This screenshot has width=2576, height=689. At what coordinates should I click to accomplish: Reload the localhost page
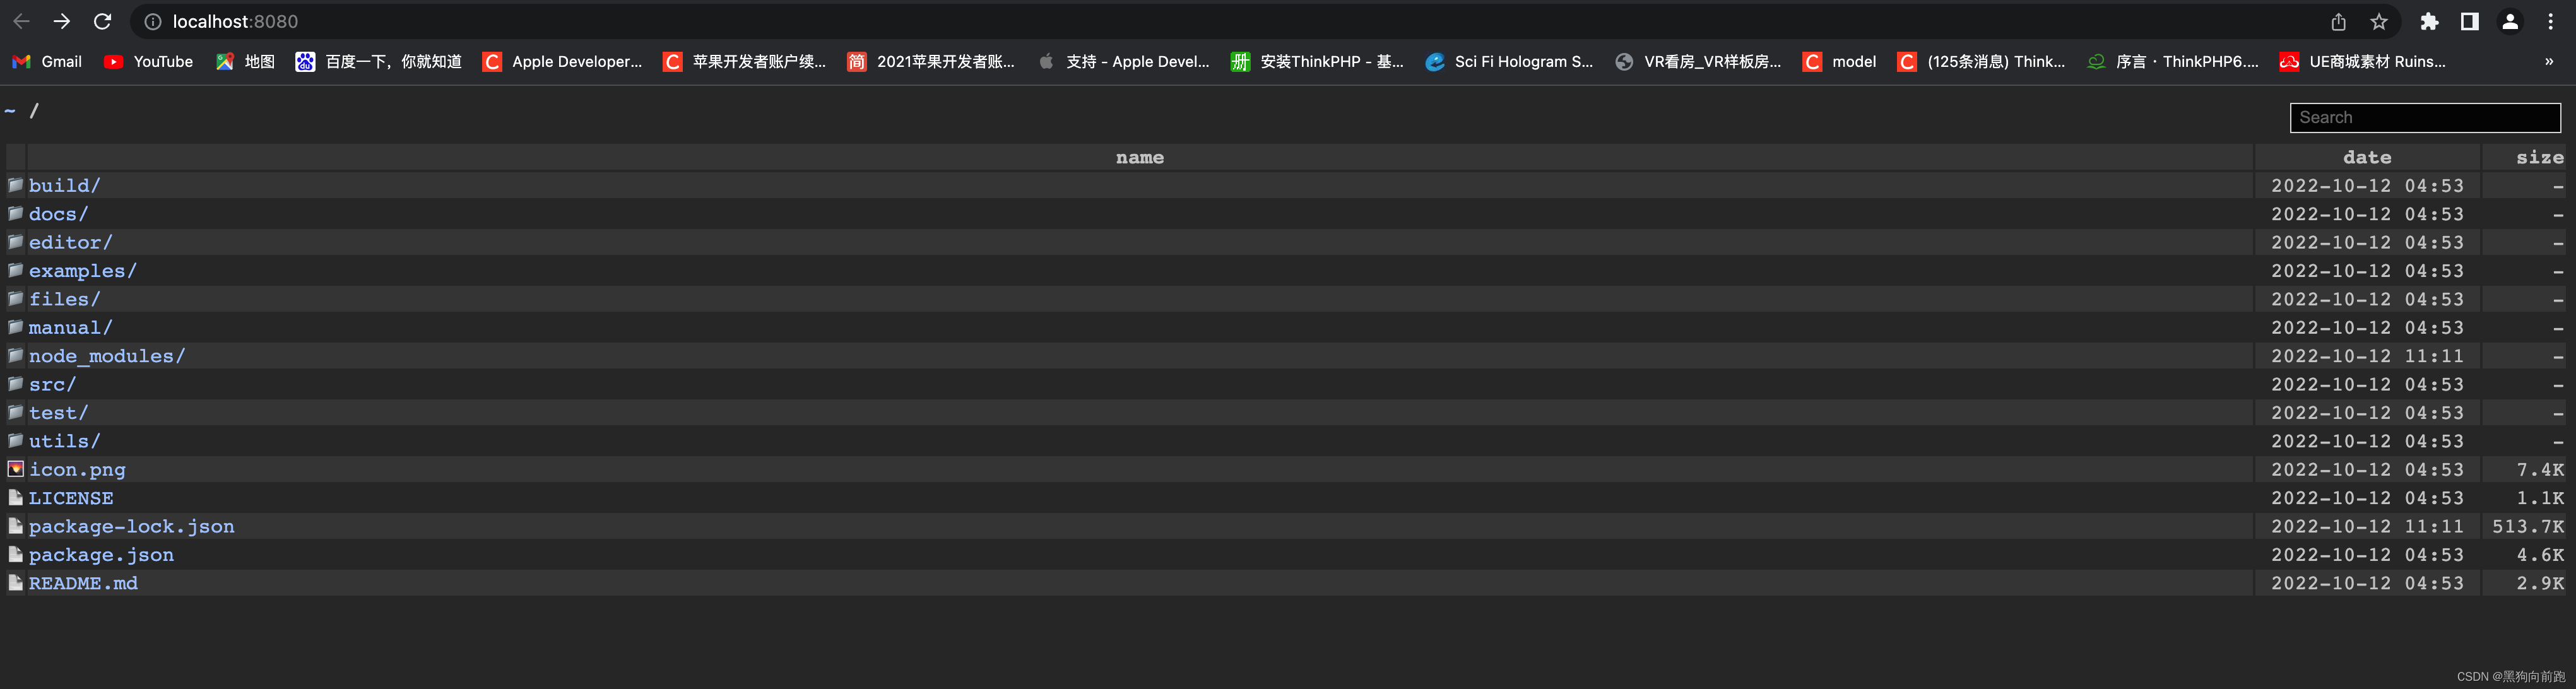[x=102, y=21]
